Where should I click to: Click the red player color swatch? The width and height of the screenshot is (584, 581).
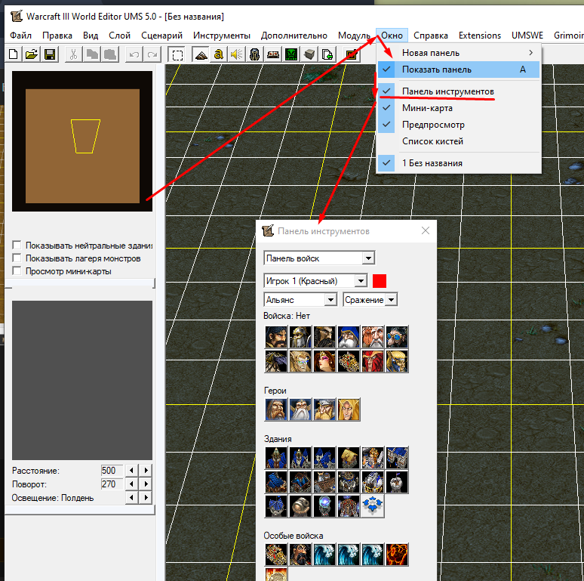380,281
